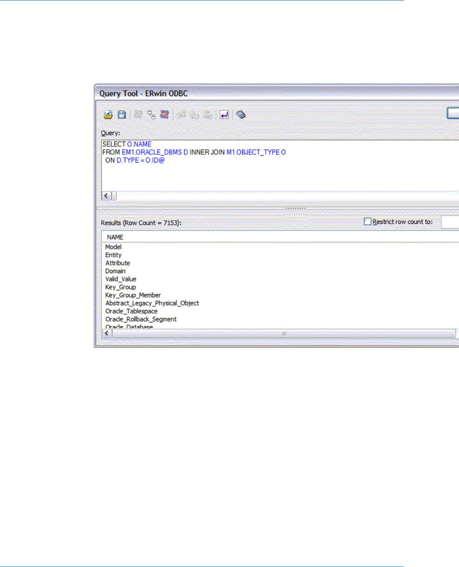Viewport: 459px width, 567px height.
Task: Select the 'Model' result row
Action: (x=114, y=247)
